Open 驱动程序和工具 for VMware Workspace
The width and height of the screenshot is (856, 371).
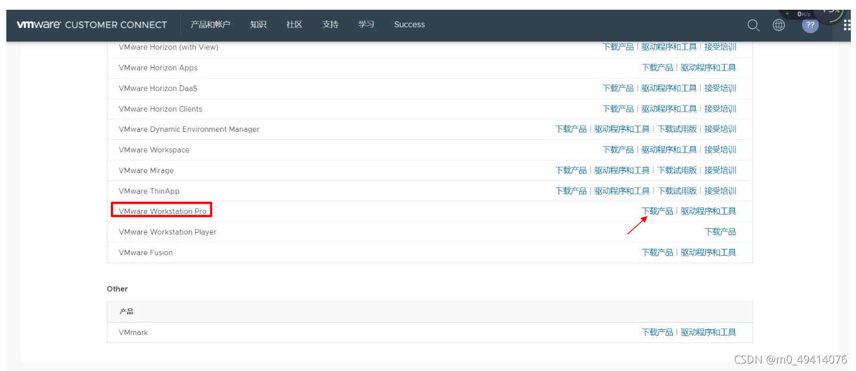(x=669, y=150)
